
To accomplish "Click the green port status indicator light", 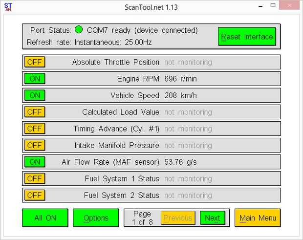I will point(79,30).
